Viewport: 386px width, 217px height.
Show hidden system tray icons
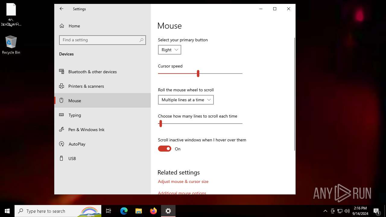(x=325, y=211)
